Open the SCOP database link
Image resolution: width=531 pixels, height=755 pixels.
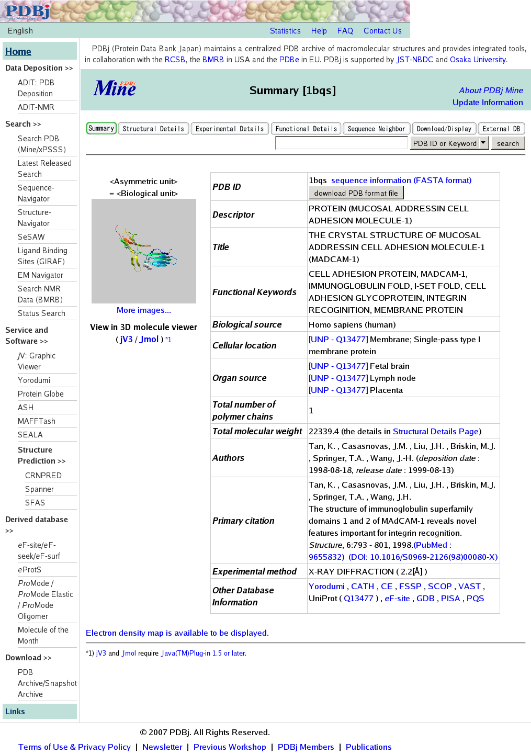pyautogui.click(x=440, y=586)
